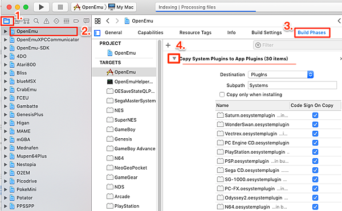
Task: Switch to the Info tab
Action: [231, 32]
